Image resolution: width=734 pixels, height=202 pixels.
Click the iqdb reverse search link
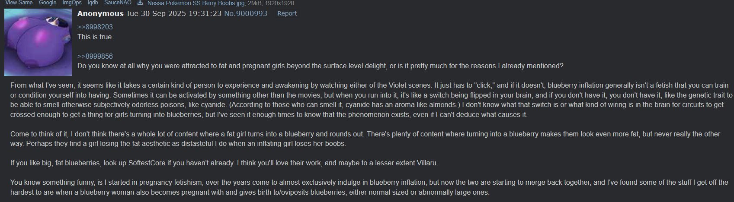[x=93, y=3]
